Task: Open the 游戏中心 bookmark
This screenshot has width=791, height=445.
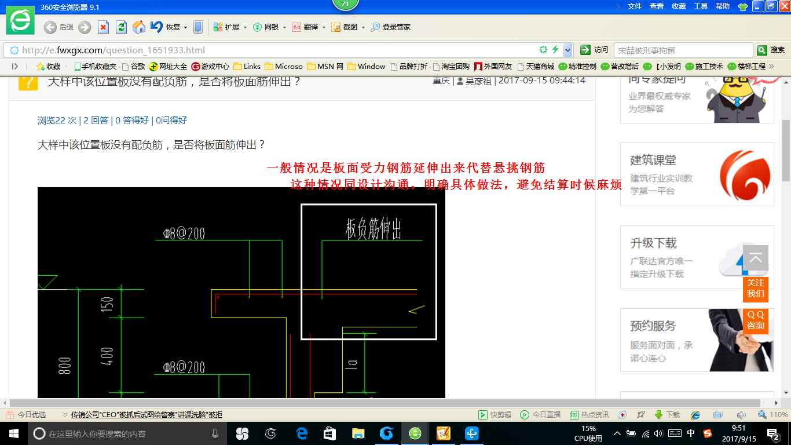Action: coord(211,67)
